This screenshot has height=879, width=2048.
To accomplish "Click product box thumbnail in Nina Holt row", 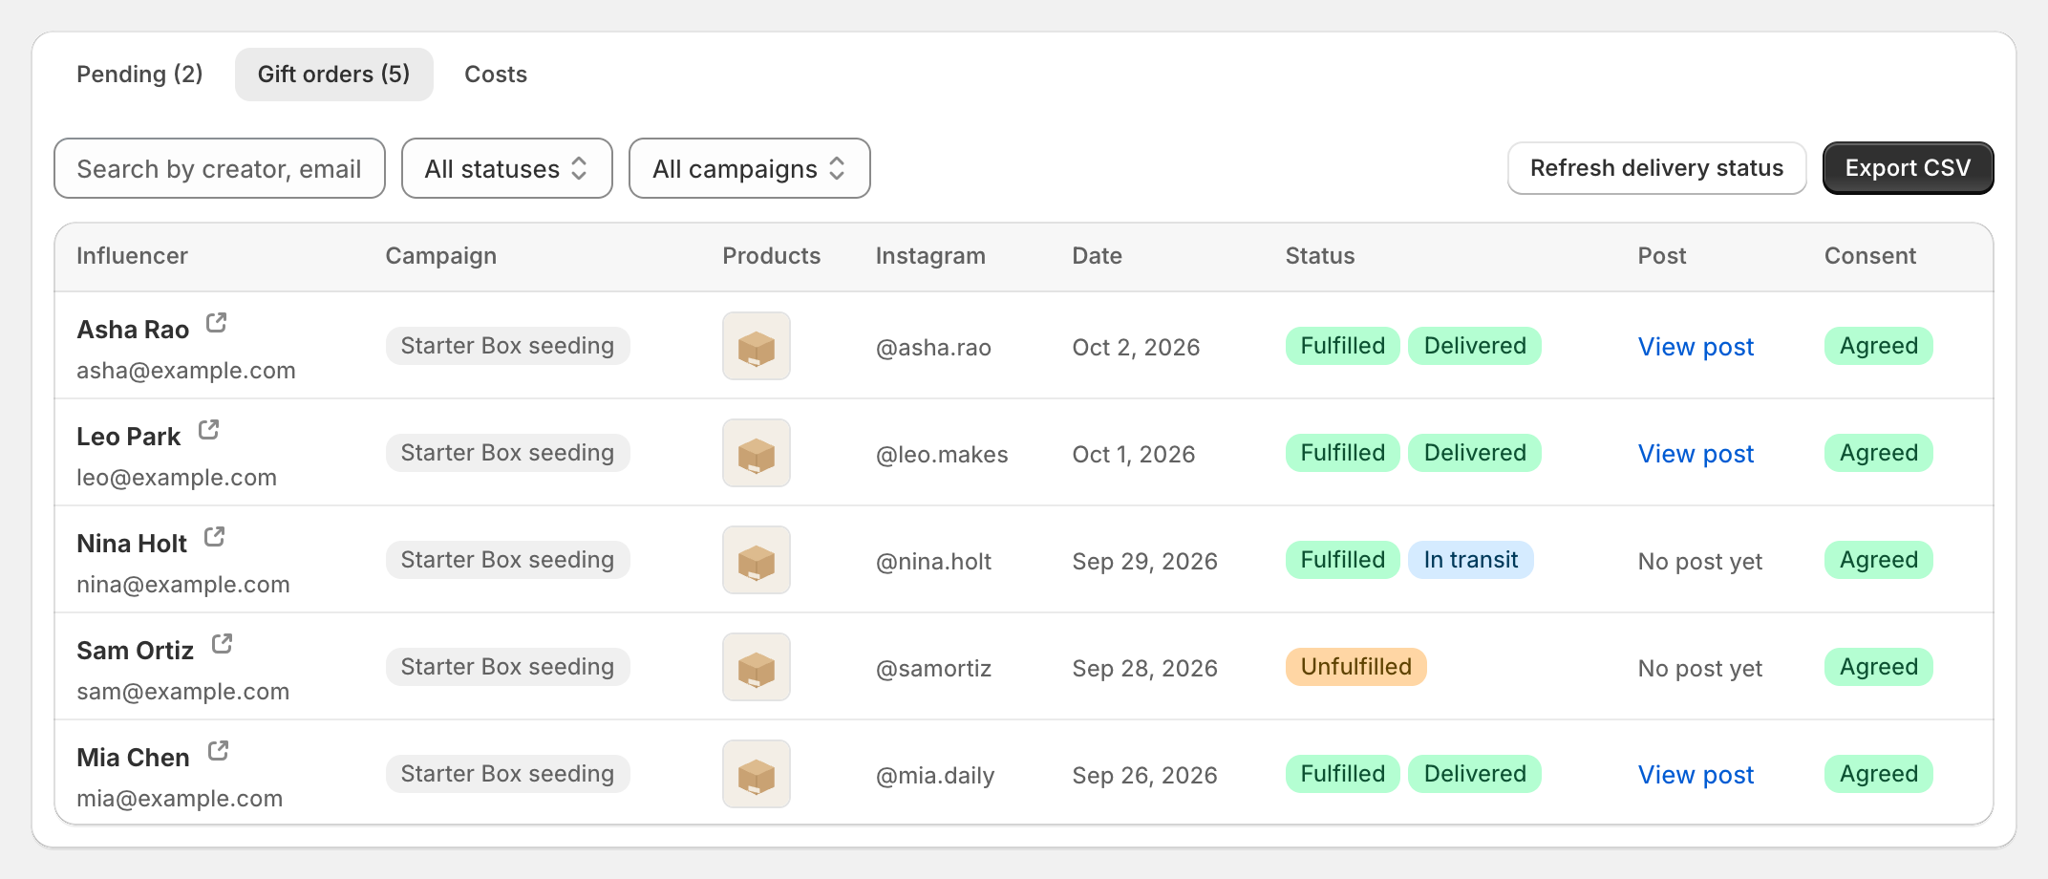I will pos(757,560).
